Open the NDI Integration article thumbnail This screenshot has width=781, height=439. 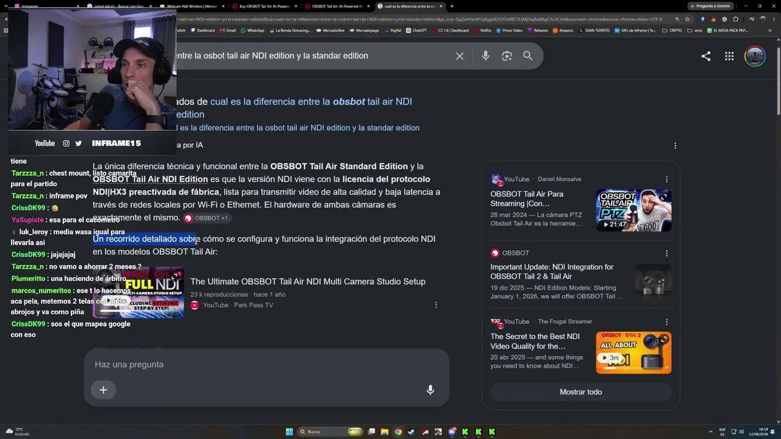pyautogui.click(x=653, y=281)
